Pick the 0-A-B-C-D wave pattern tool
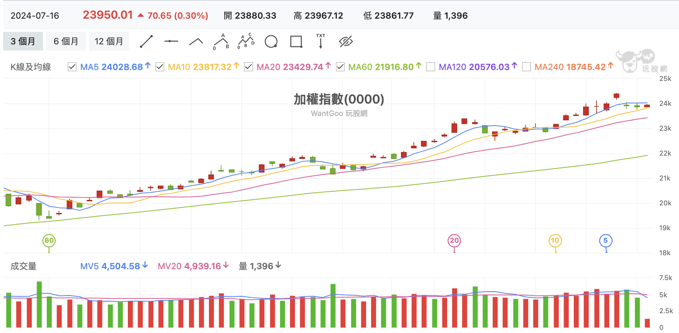 (246, 41)
